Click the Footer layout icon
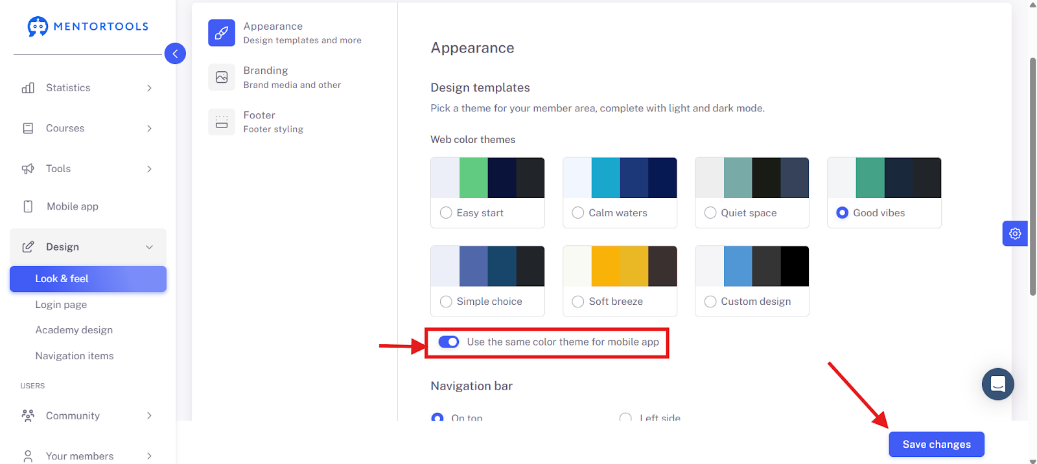This screenshot has width=1037, height=464. tap(222, 122)
